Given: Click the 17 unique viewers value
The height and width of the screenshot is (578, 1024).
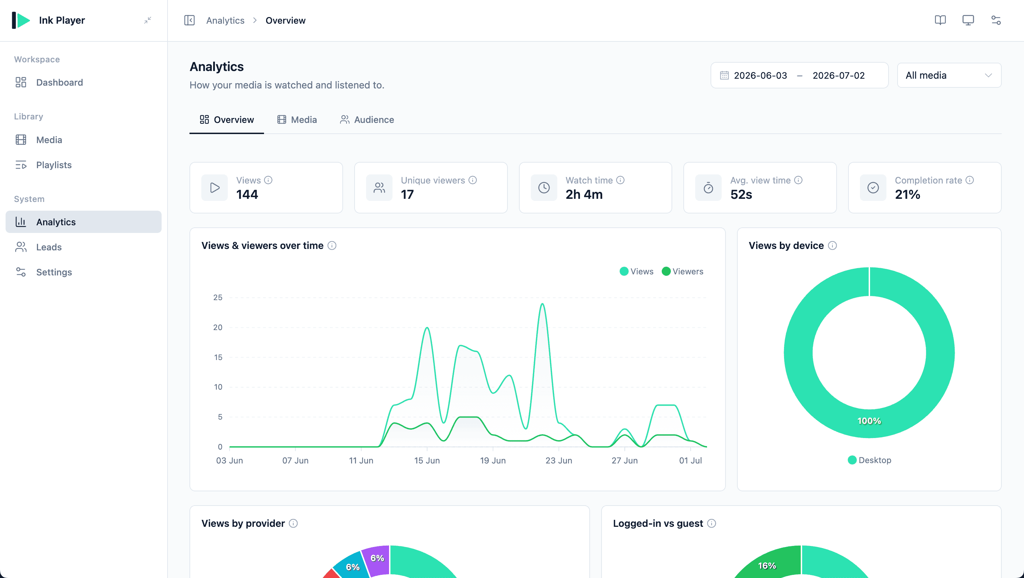Looking at the screenshot, I should pyautogui.click(x=407, y=194).
